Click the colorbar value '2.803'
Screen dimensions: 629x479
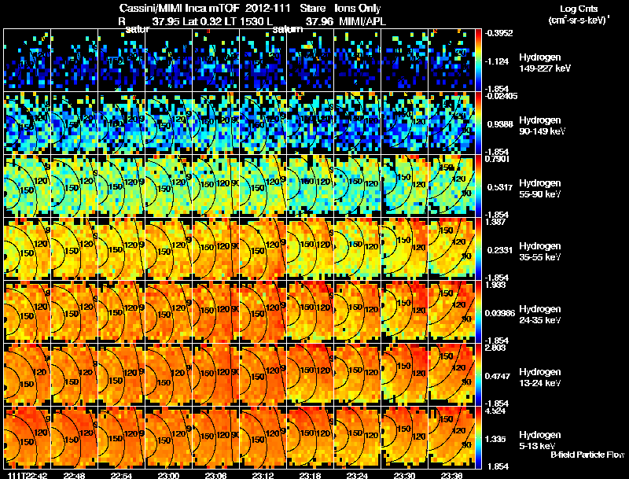495,348
